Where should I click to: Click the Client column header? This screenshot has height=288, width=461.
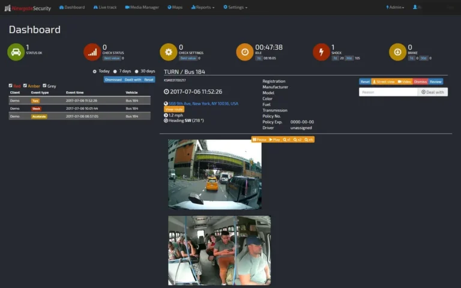[15, 92]
